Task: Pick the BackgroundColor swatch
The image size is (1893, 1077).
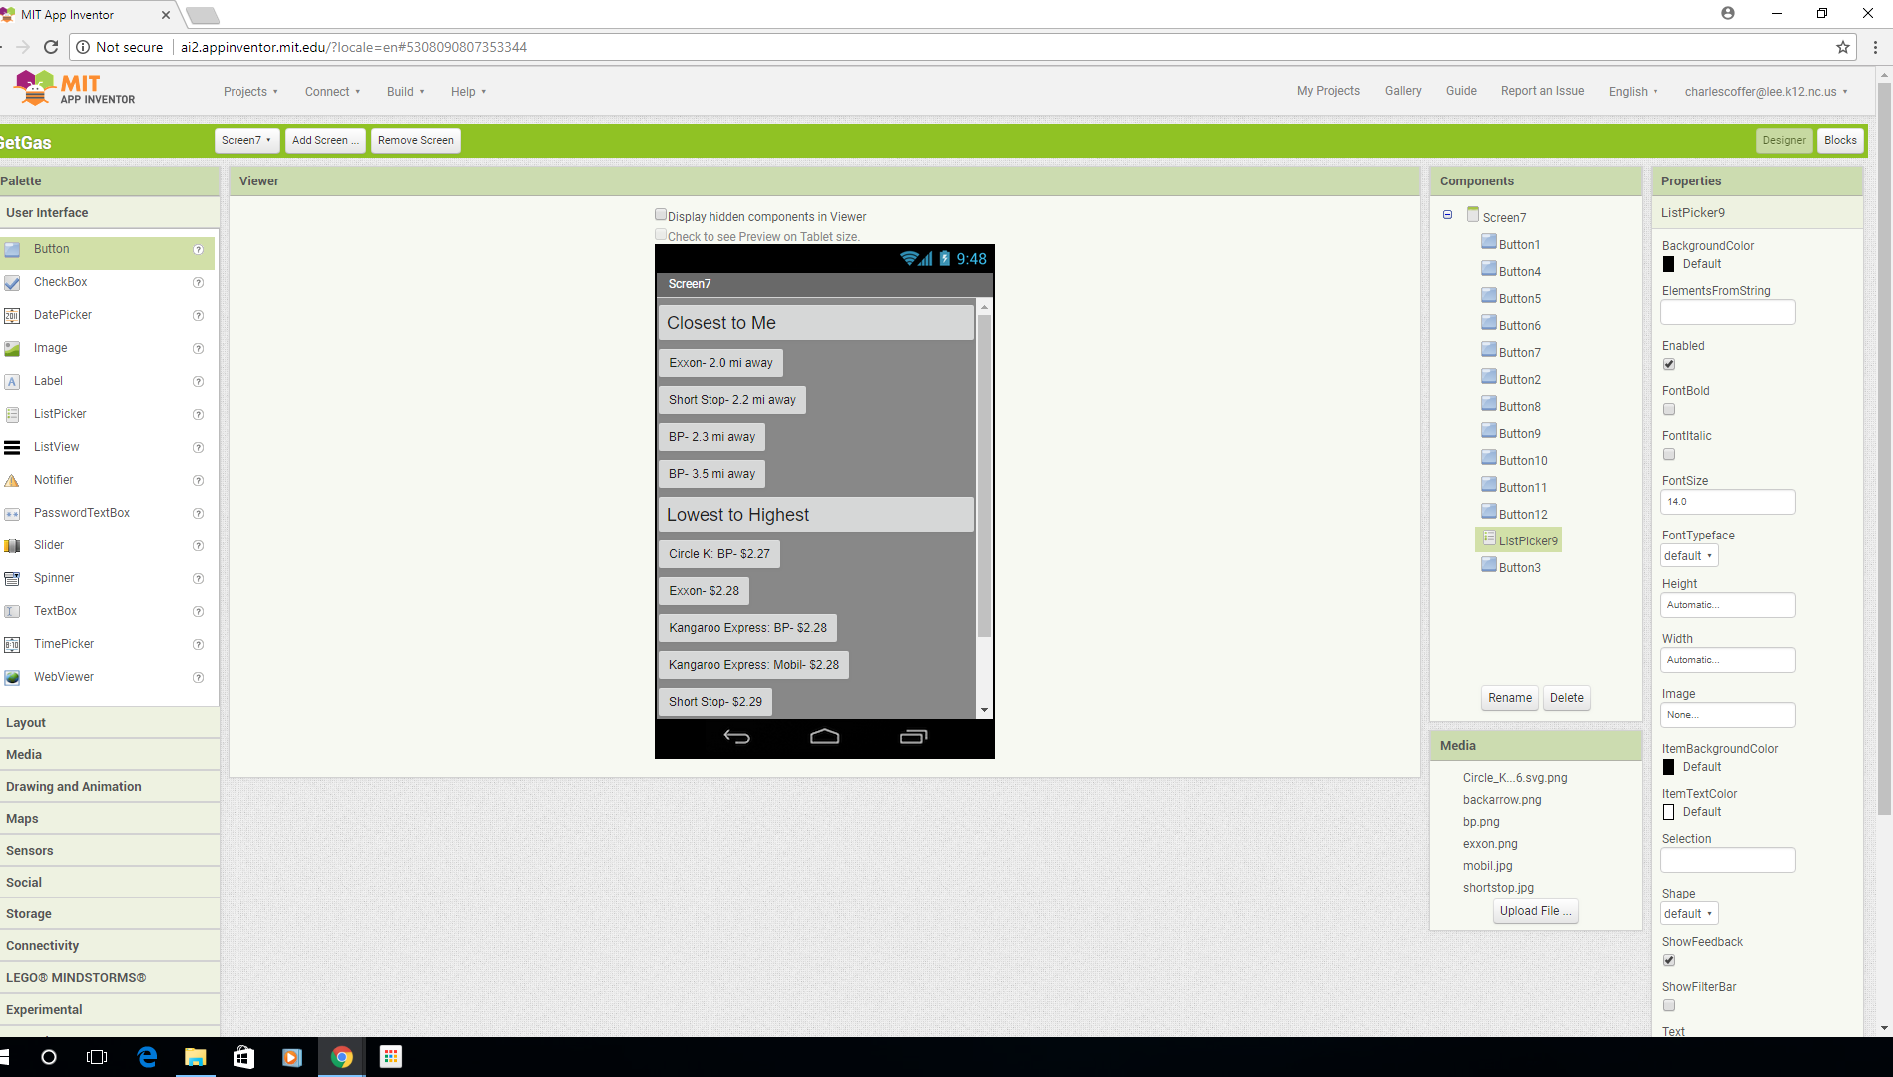Action: click(x=1668, y=264)
